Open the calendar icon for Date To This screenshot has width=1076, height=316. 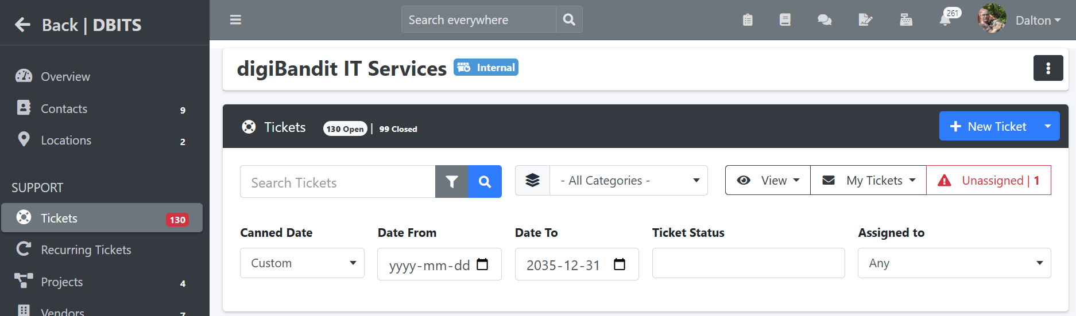[620, 264]
